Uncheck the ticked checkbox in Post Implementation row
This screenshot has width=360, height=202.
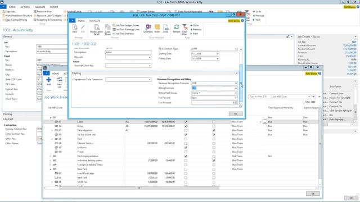186,156
